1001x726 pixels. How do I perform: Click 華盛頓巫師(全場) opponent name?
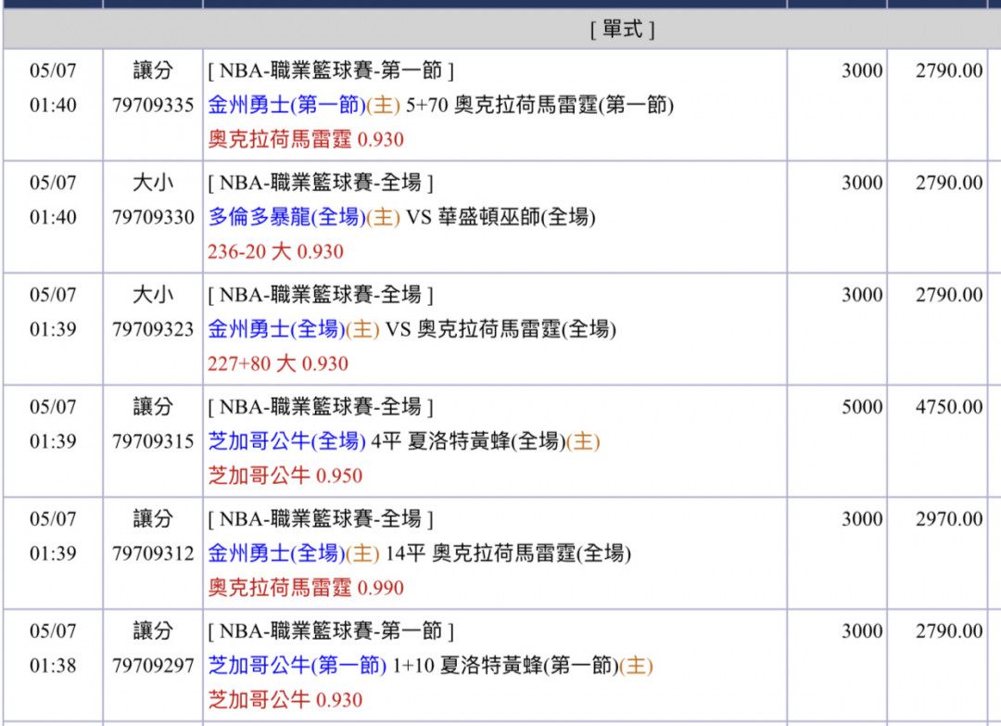[516, 217]
